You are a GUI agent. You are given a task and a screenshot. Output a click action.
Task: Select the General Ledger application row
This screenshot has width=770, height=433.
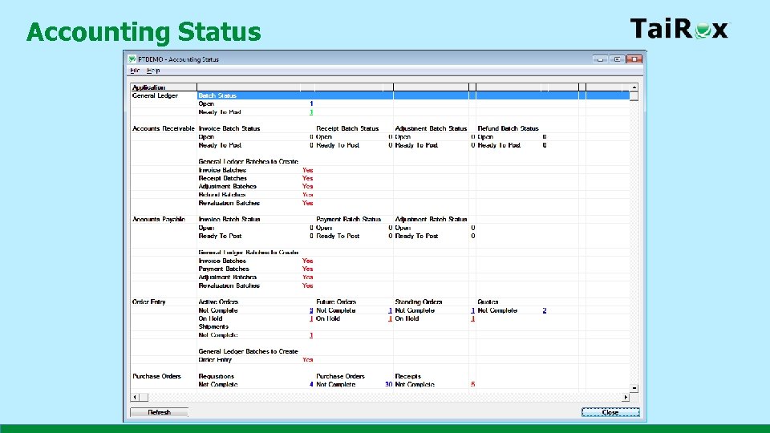155,95
